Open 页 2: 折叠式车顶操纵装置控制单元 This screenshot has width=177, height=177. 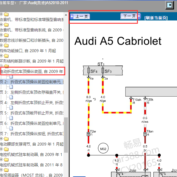(32, 82)
